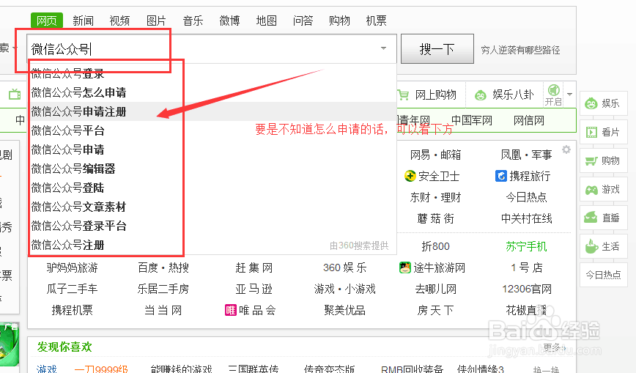
Task: Choose suggestion 微信公众号登录平台
Action: (212, 226)
